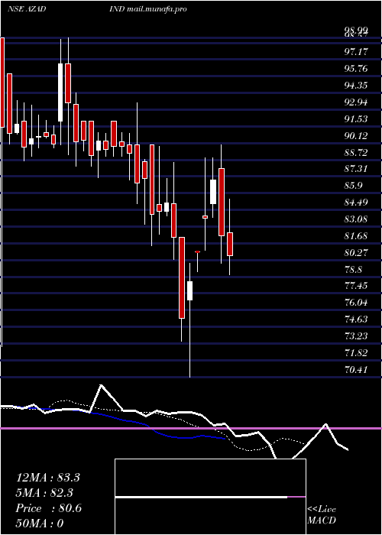This screenshot has width=382, height=535.
Task: Click the 73.23 price axis label
Action: (356, 336)
